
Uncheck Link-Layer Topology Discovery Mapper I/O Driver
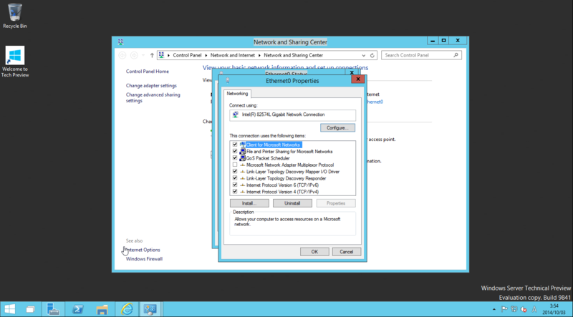(x=235, y=171)
